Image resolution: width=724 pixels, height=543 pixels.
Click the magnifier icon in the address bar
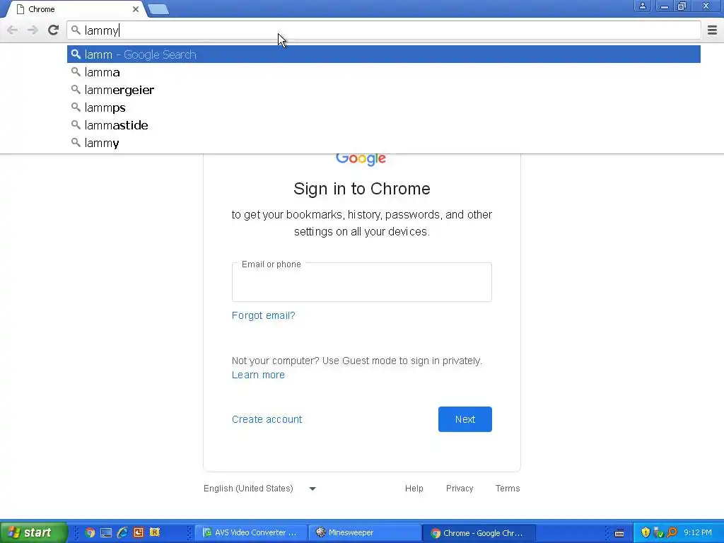tap(76, 30)
